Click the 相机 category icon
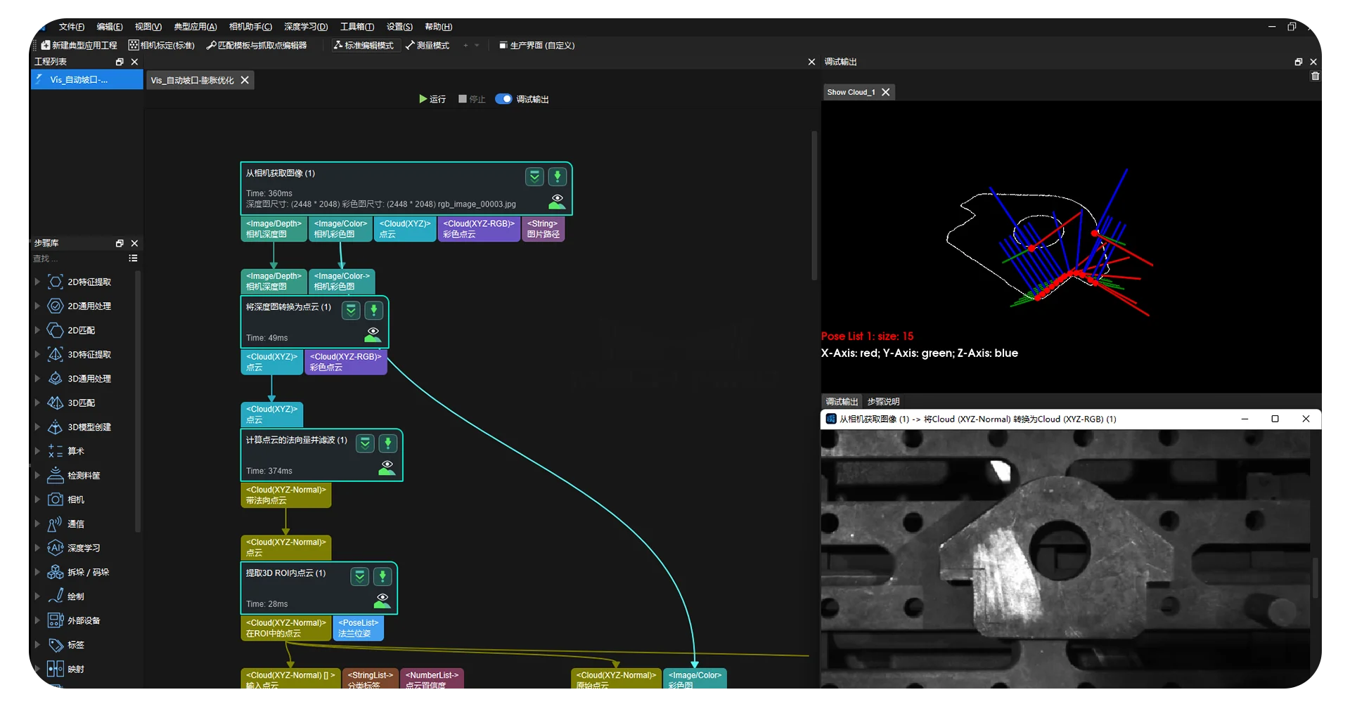The height and width of the screenshot is (704, 1350). click(56, 500)
